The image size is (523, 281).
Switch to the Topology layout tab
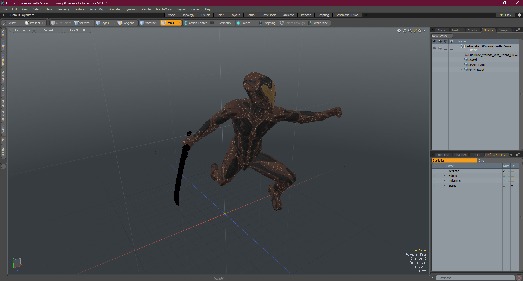[x=188, y=15]
